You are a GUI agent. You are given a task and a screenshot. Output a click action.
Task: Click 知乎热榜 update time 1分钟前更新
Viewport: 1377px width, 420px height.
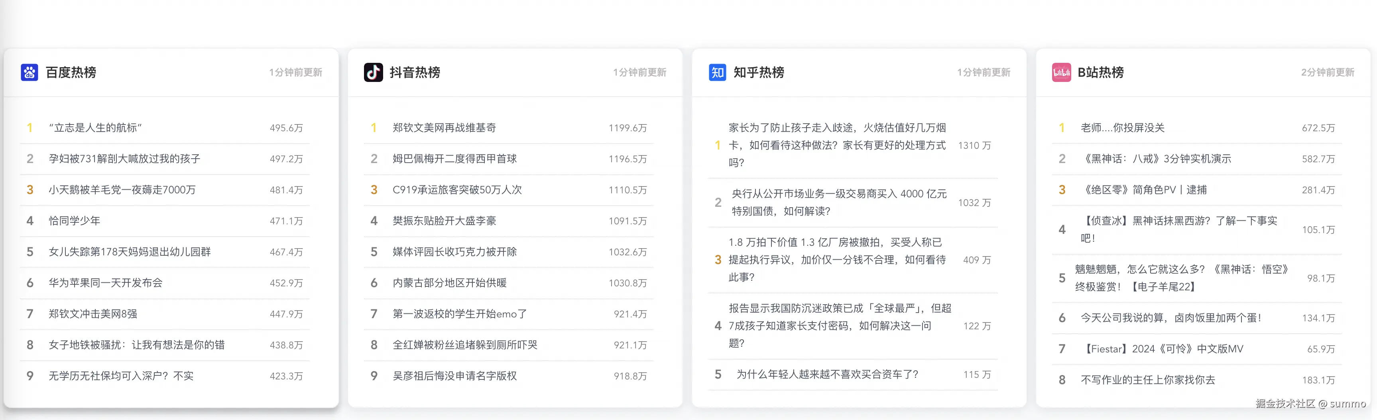pyautogui.click(x=984, y=72)
